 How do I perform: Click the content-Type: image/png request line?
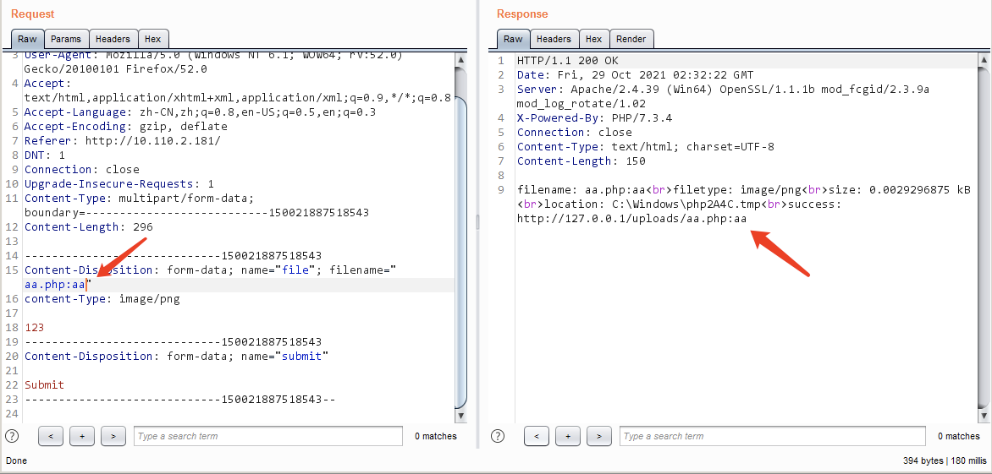click(x=102, y=299)
